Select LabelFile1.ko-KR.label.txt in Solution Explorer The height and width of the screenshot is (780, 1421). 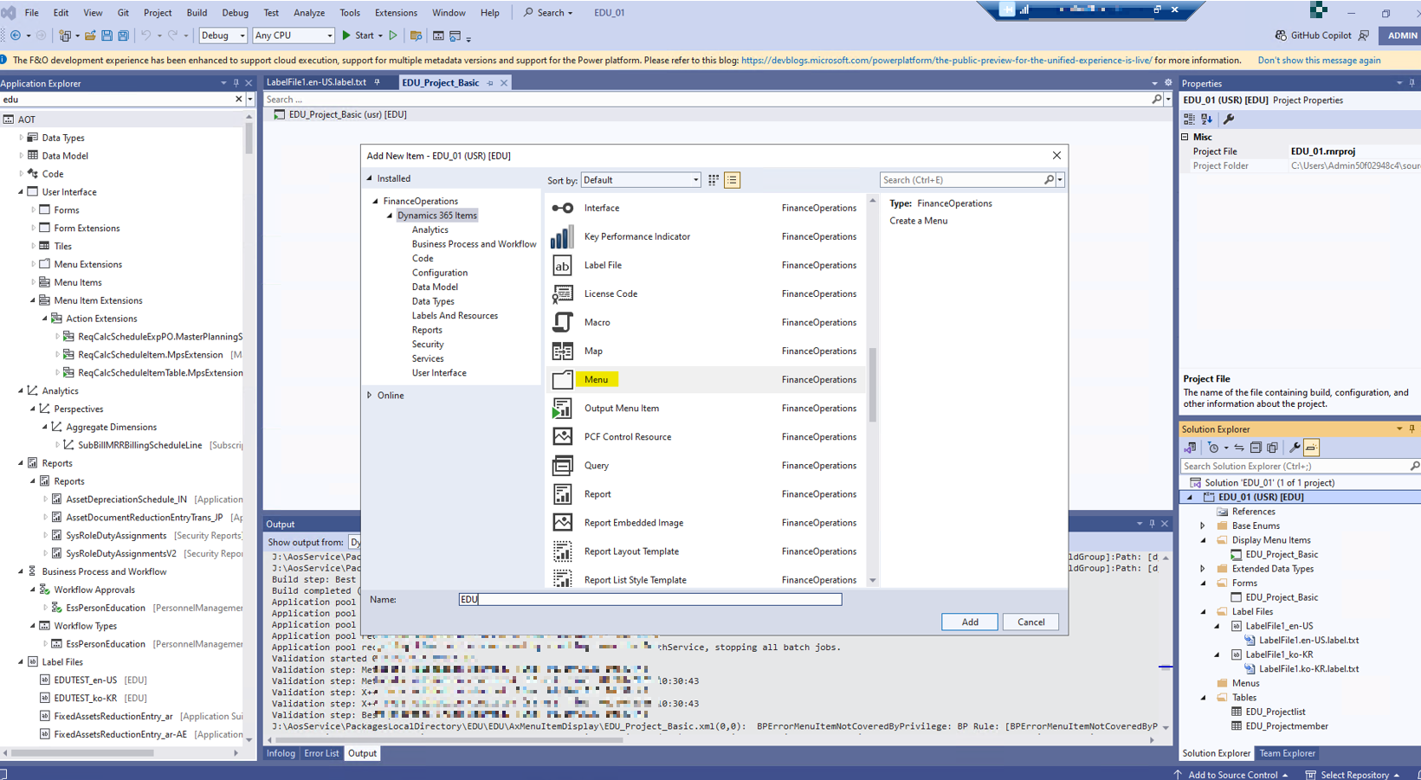pyautogui.click(x=1308, y=668)
